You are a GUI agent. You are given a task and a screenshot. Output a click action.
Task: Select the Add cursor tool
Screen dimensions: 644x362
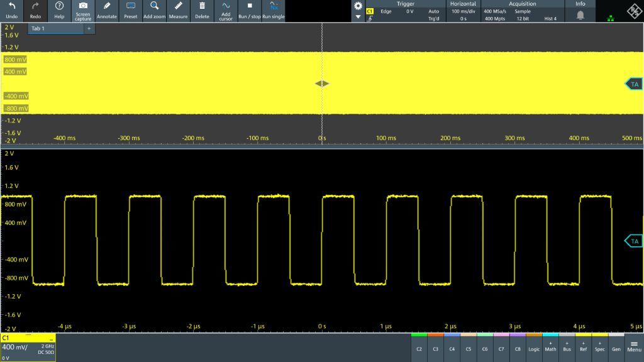[x=226, y=11]
